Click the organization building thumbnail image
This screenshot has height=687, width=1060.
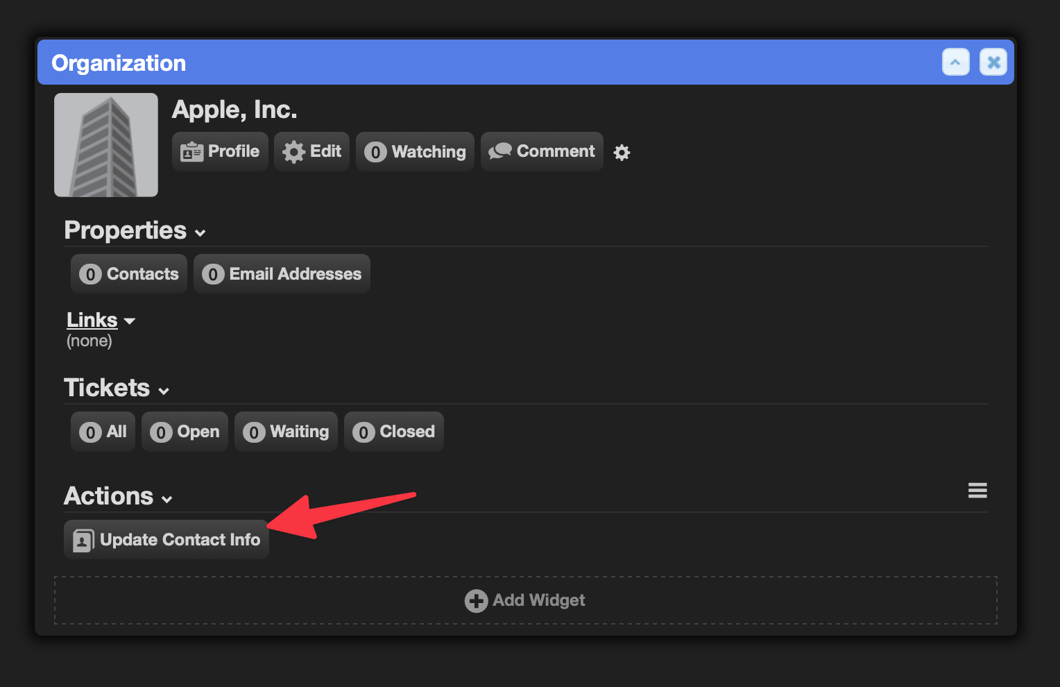point(106,145)
